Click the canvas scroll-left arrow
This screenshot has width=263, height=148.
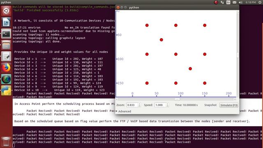click(x=117, y=99)
